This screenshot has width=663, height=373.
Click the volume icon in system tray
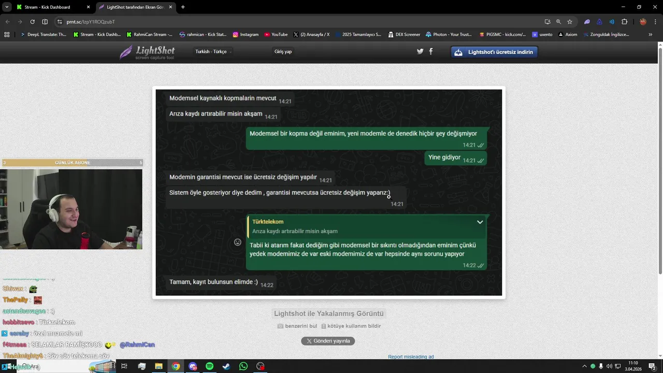(x=609, y=366)
